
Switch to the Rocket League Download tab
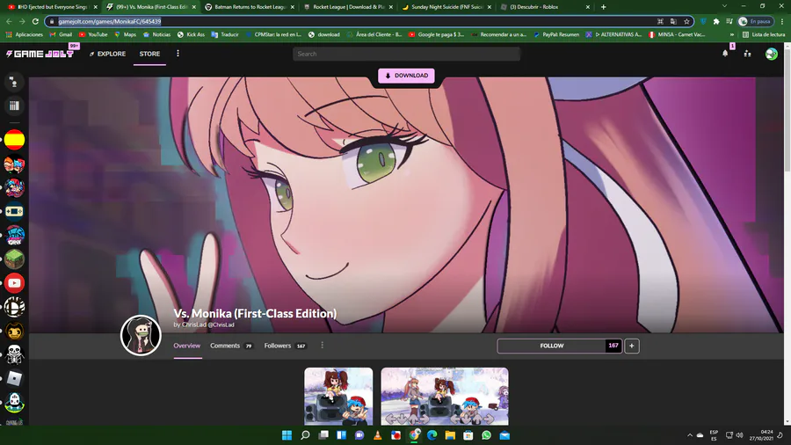[x=348, y=7]
